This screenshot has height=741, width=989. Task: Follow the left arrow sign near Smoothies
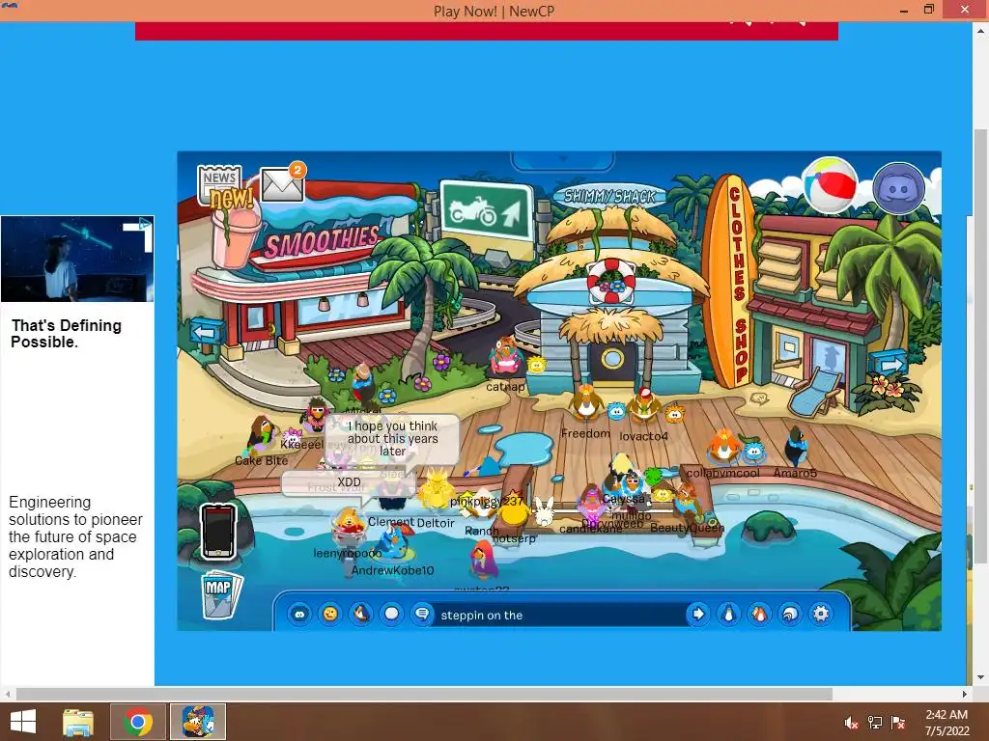[x=207, y=332]
